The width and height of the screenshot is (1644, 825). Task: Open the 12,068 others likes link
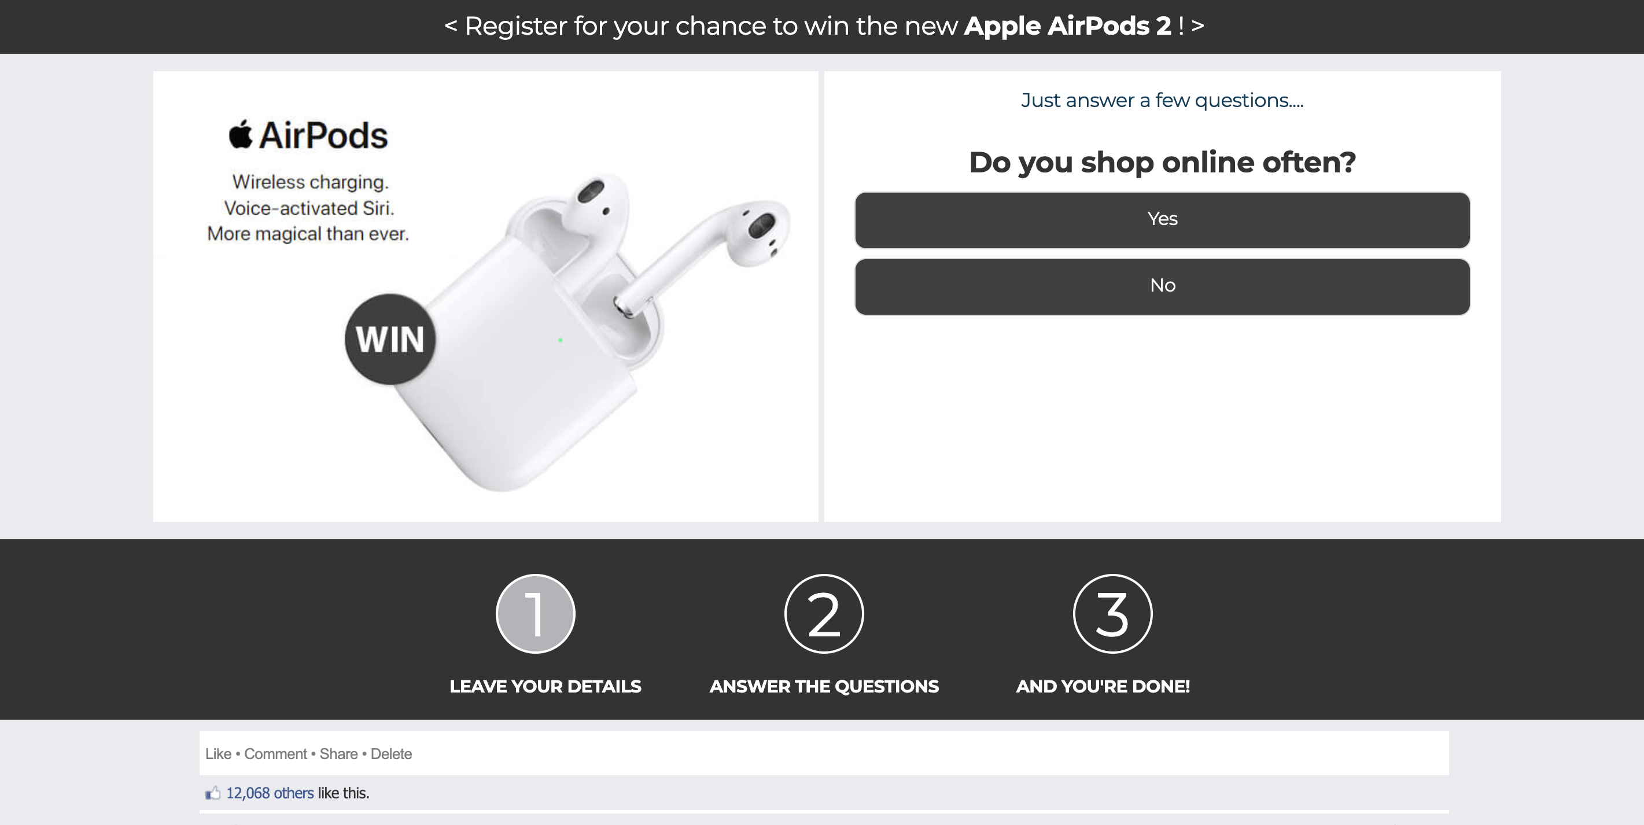coord(270,793)
